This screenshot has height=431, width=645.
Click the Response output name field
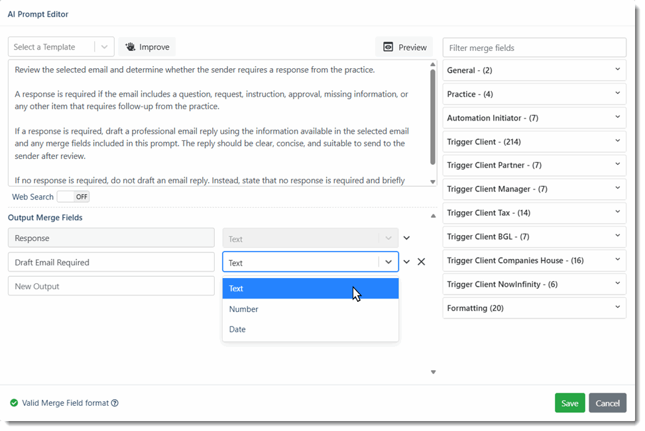111,238
